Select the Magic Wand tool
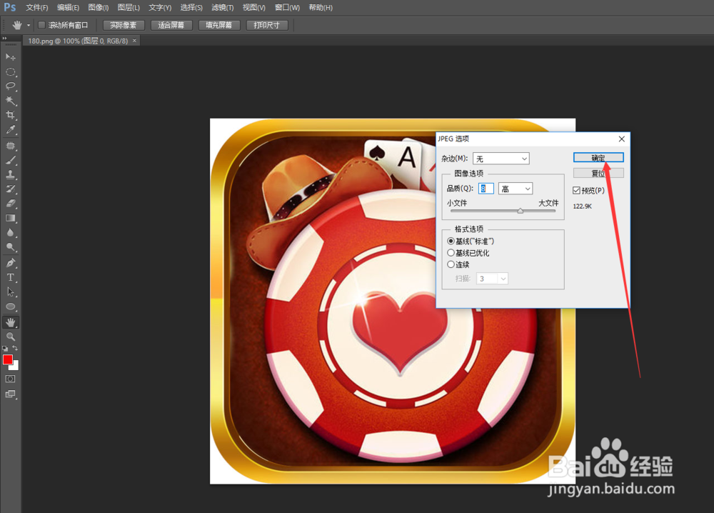Viewport: 714px width, 513px height. tap(11, 101)
